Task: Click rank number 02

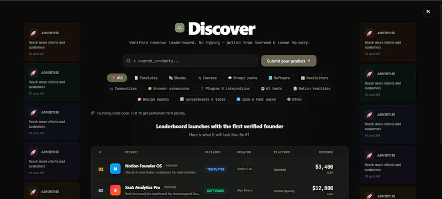Action: [x=101, y=191]
